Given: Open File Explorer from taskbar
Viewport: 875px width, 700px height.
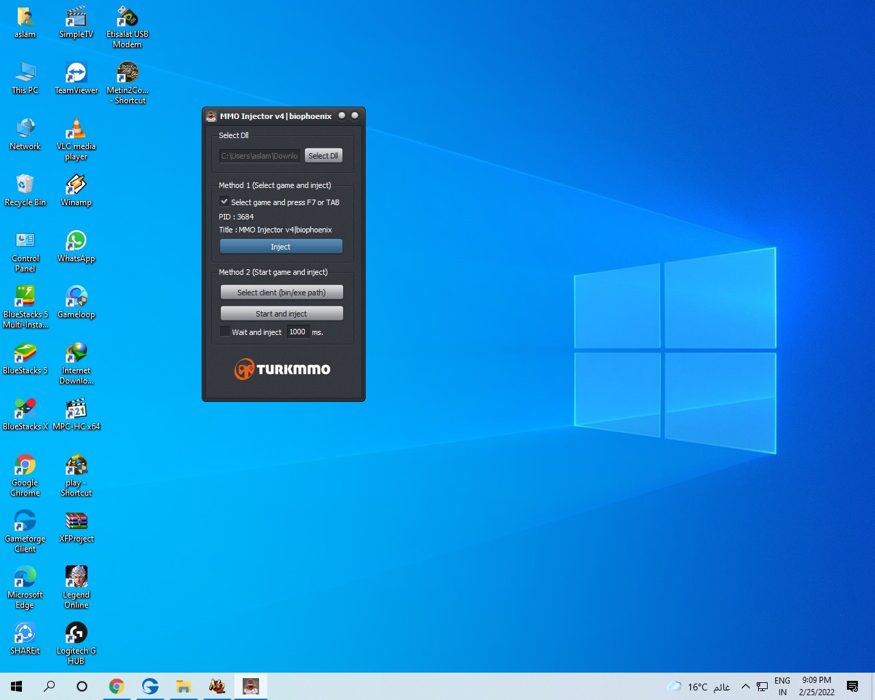Looking at the screenshot, I should 183,686.
